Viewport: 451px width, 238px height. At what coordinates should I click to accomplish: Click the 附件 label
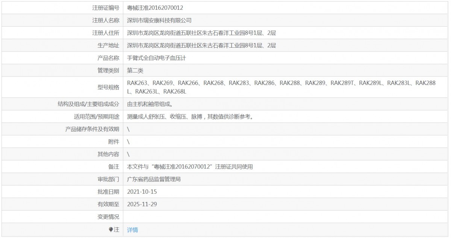tap(114, 142)
